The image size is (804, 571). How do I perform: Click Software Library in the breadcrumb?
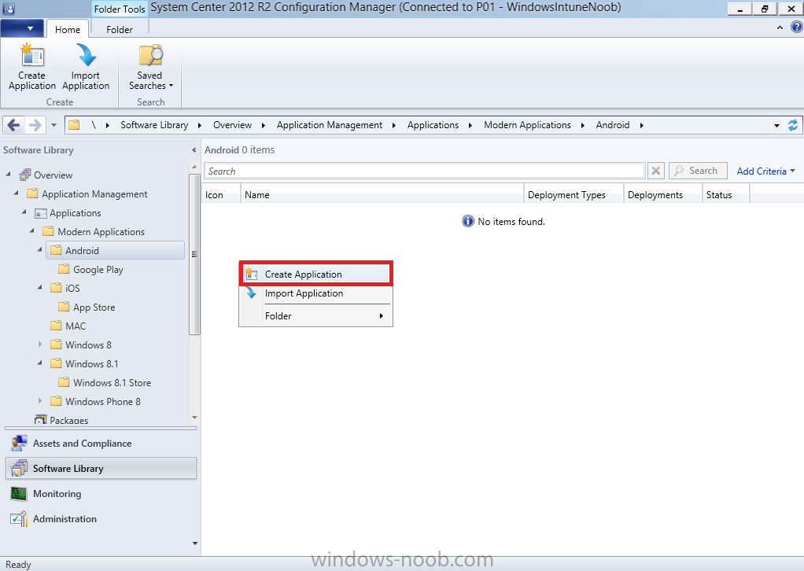coord(154,125)
